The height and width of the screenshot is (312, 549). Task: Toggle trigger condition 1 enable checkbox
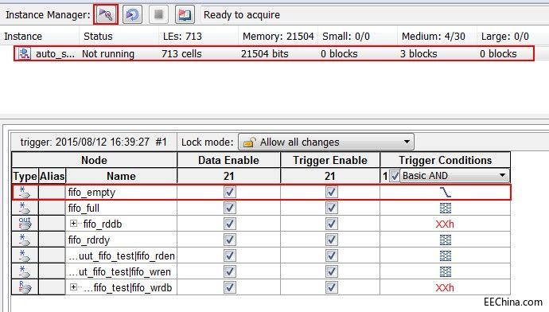(395, 175)
